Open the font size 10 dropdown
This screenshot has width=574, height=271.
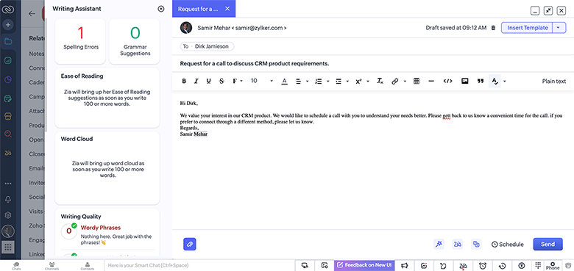pos(262,81)
